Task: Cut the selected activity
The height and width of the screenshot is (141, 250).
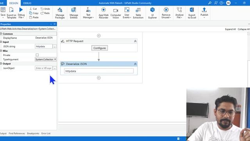Action: [33, 9]
